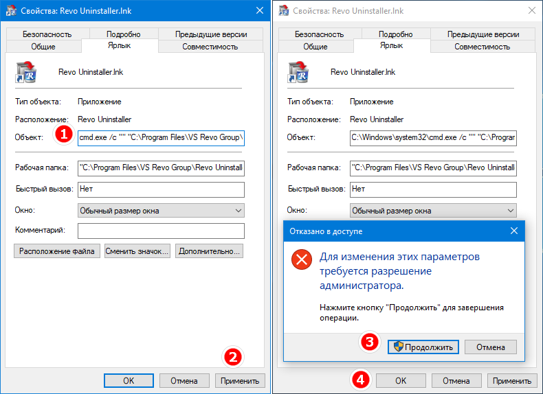The width and height of the screenshot is (543, 394).
Task: Click the title bar app icon of the right window
Action: tap(284, 11)
